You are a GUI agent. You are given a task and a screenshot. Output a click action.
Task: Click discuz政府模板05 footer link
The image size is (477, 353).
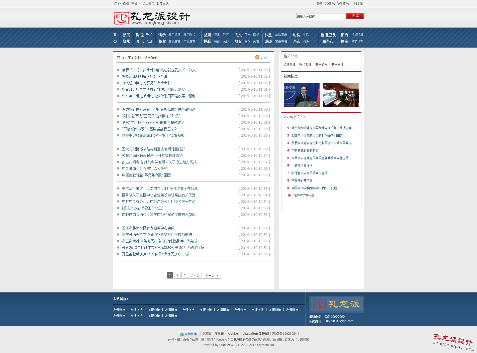[256, 334]
